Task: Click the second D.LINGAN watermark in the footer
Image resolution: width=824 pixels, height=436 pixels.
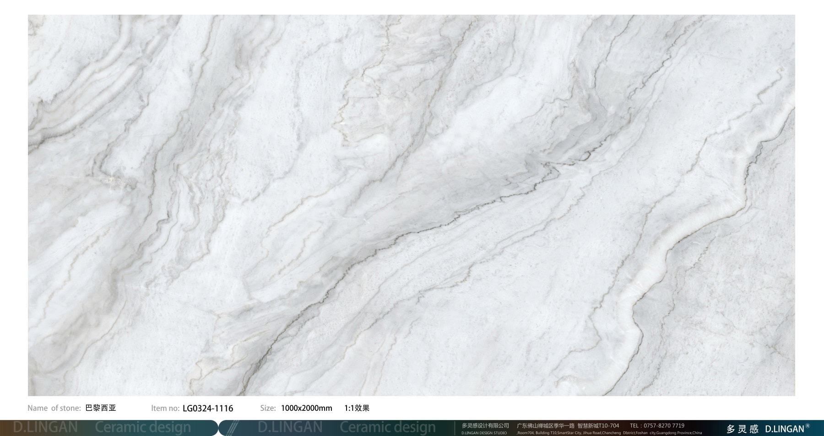Action: point(290,427)
